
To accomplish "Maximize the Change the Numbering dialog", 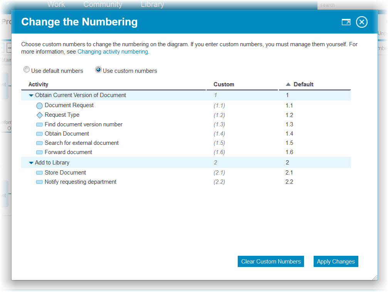I will 346,22.
